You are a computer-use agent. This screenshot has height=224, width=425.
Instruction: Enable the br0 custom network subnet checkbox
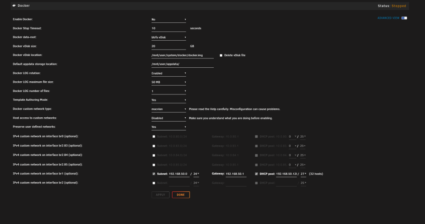pyautogui.click(x=154, y=137)
